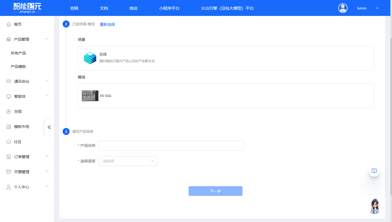Open the 小程序平台 top nav item

point(169,8)
